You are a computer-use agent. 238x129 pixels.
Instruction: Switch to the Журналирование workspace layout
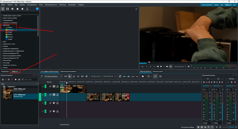click(x=206, y=5)
